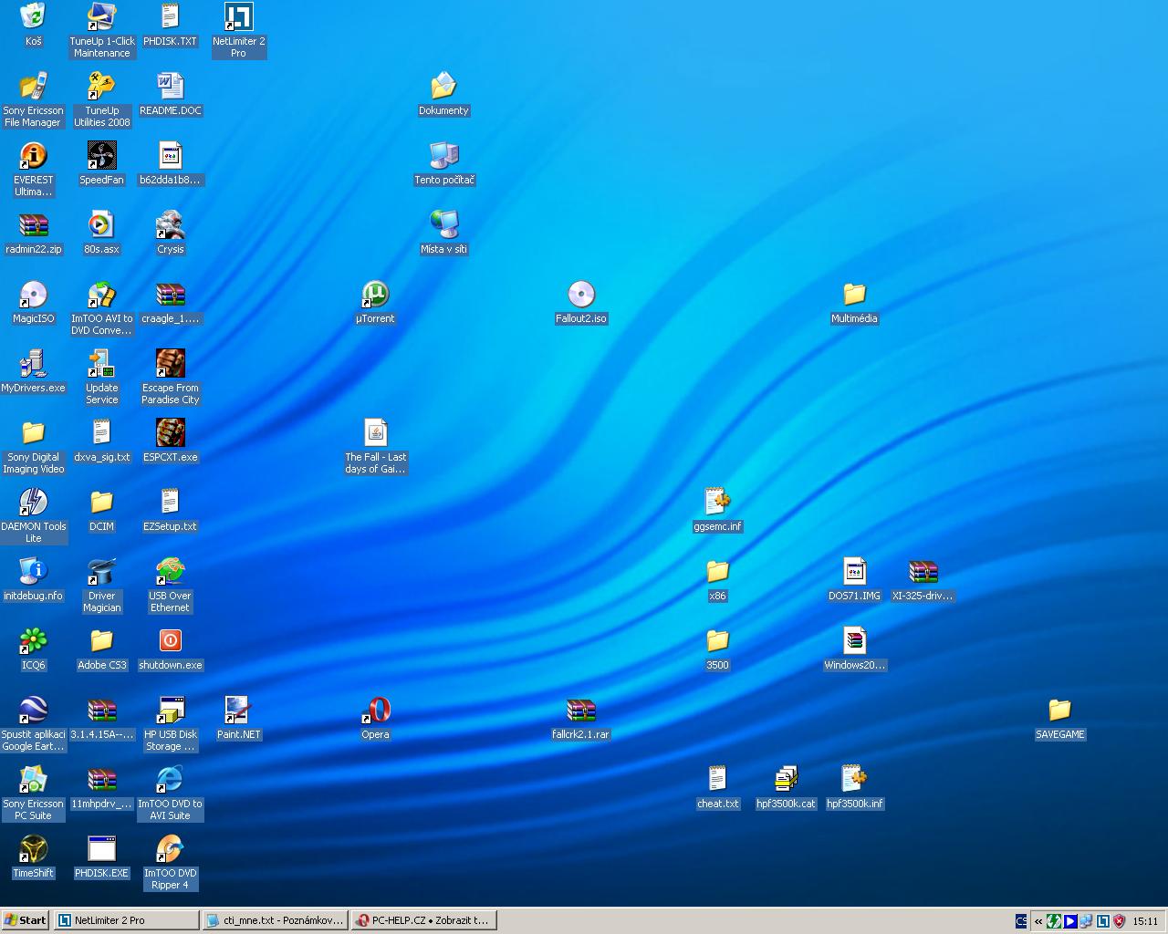This screenshot has height=934, width=1168.
Task: Open the Google Earth shortcut
Action: tap(33, 711)
